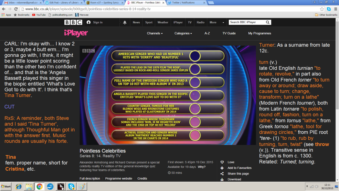Click the Share this page icon
Image resolution: width=339 pixels, height=191 pixels.
coord(222,174)
